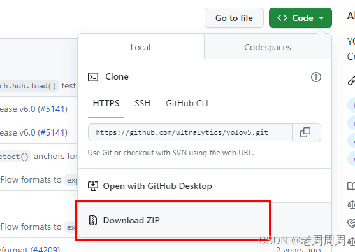Open the #4209 pull request link
The height and width of the screenshot is (252, 355).
click(x=45, y=249)
